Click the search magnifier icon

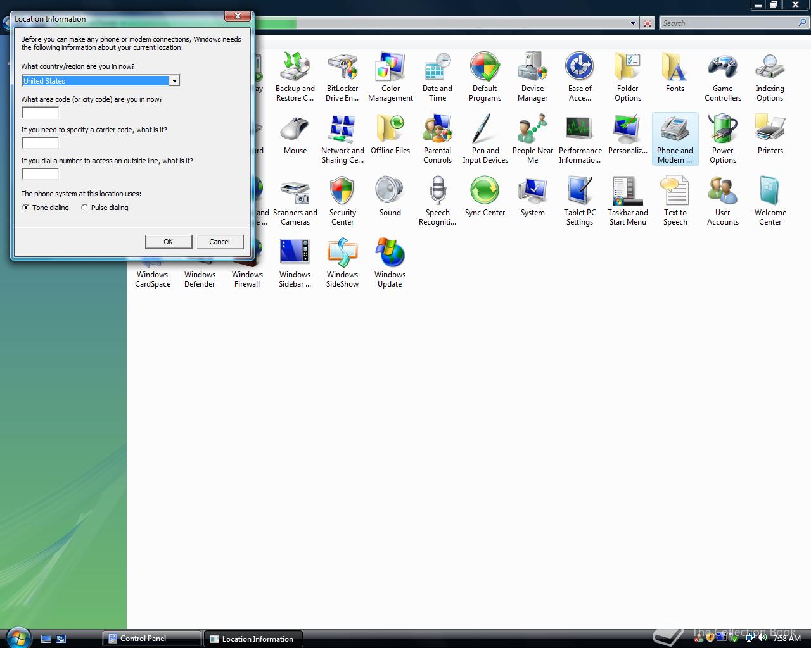click(x=803, y=23)
